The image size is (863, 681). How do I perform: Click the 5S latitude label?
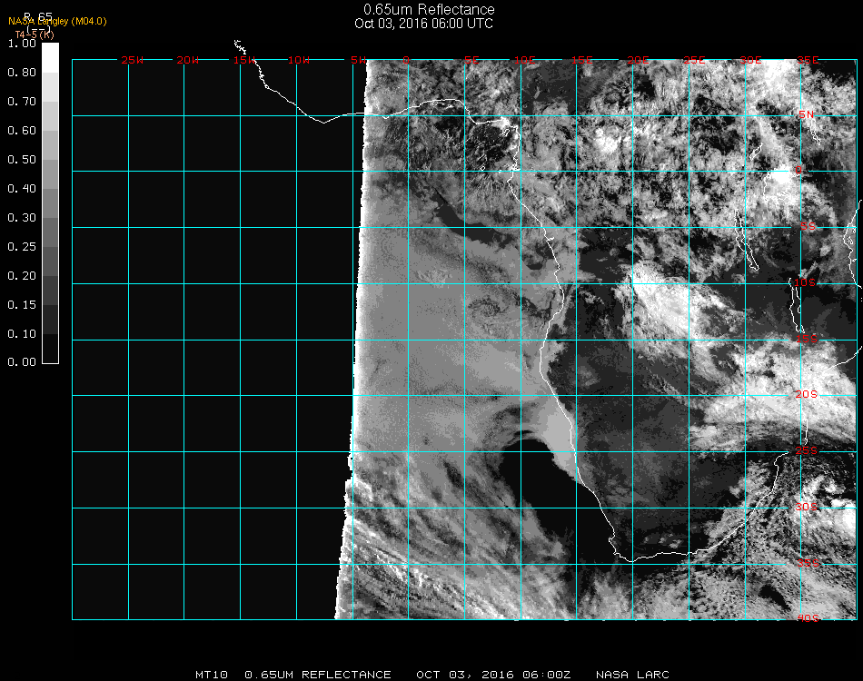click(808, 227)
